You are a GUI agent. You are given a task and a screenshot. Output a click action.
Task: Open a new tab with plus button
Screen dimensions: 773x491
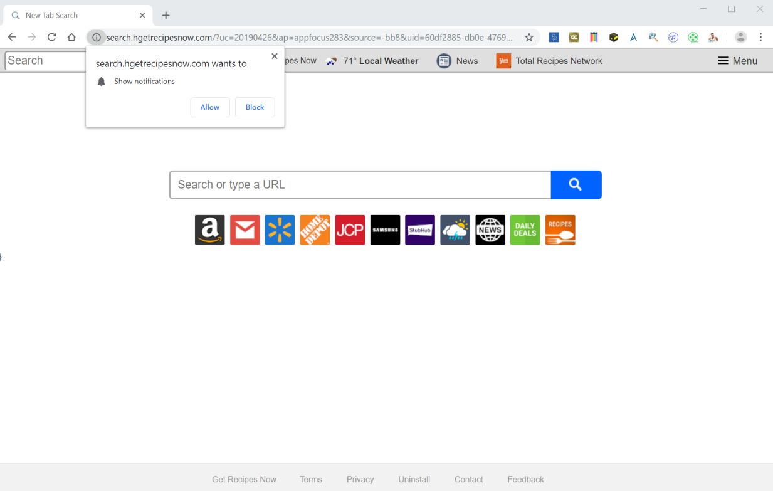point(166,15)
